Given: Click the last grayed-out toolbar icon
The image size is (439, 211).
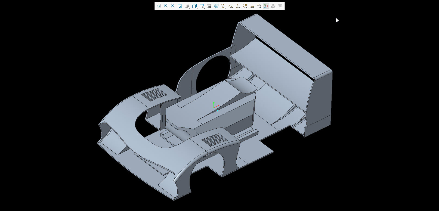Looking at the screenshot, I should pos(280,6).
